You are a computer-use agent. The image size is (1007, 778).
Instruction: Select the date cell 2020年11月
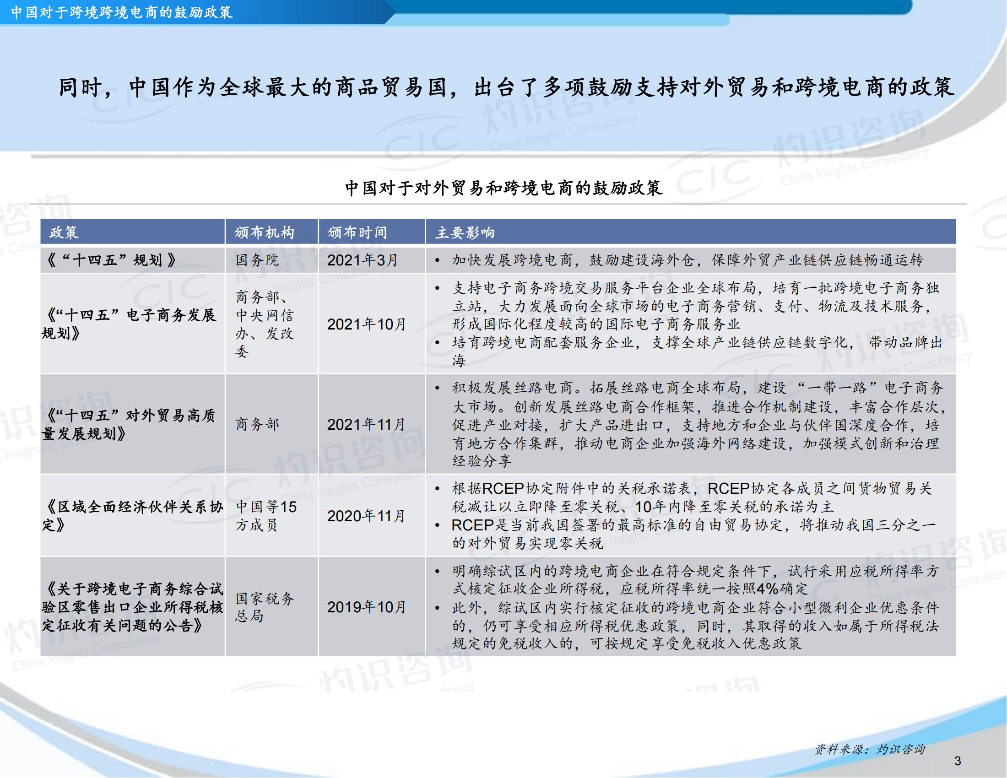[372, 515]
